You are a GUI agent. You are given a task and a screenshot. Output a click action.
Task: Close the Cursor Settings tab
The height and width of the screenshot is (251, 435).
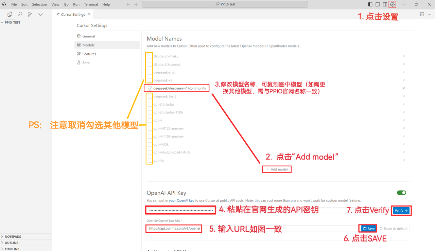coord(89,14)
